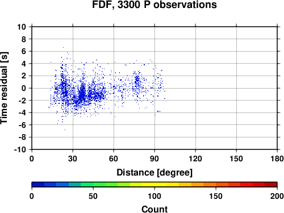This screenshot has width=284, height=213.
Task: Click the 'Distance [degree]' axis label
Action: [x=154, y=173]
